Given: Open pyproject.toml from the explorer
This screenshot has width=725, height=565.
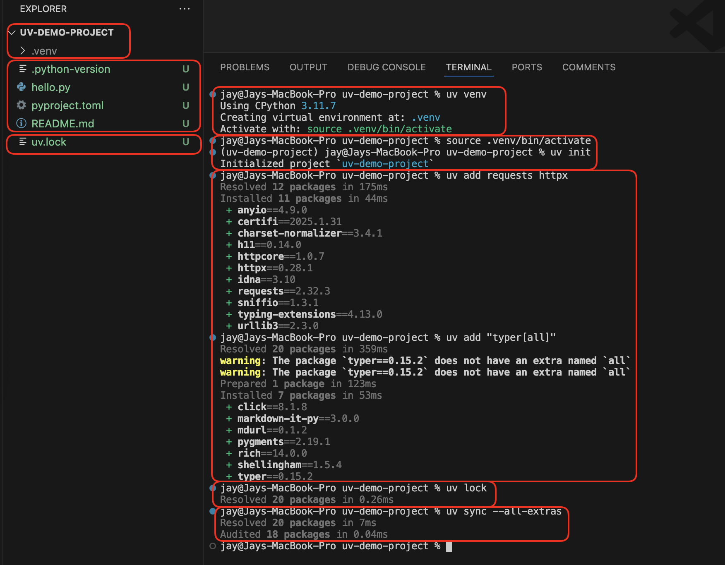Looking at the screenshot, I should (67, 105).
